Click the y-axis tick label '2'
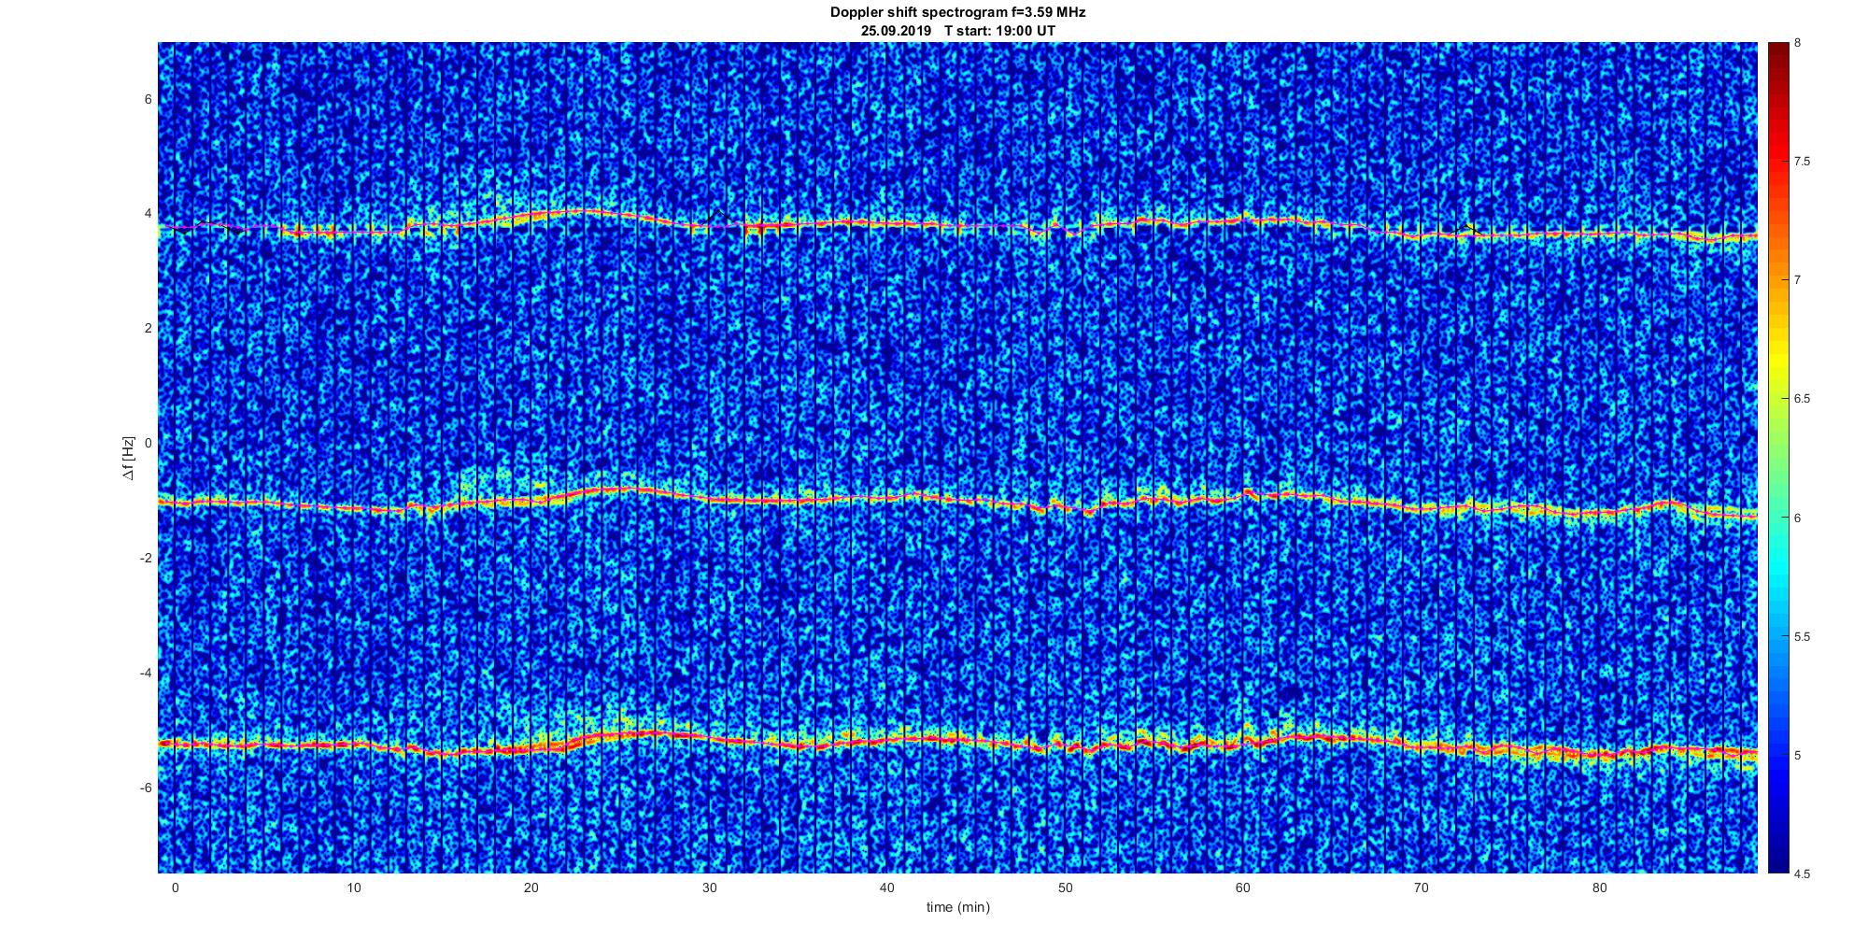The image size is (1868, 937). pos(147,328)
